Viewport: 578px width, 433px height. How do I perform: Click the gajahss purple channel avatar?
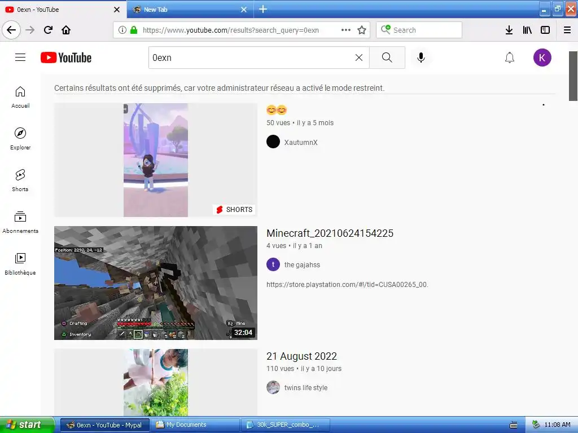tap(273, 264)
